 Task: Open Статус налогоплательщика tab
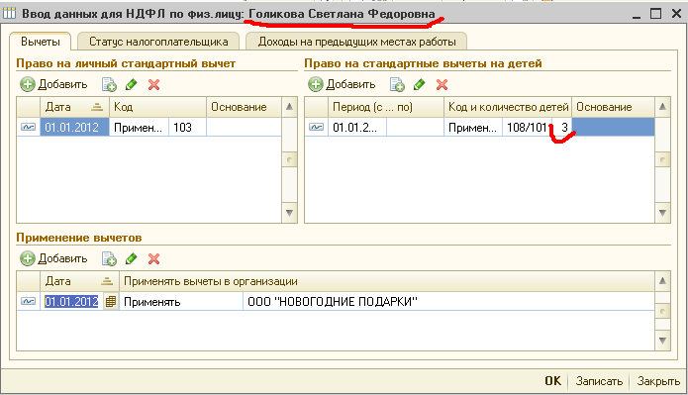tap(158, 42)
